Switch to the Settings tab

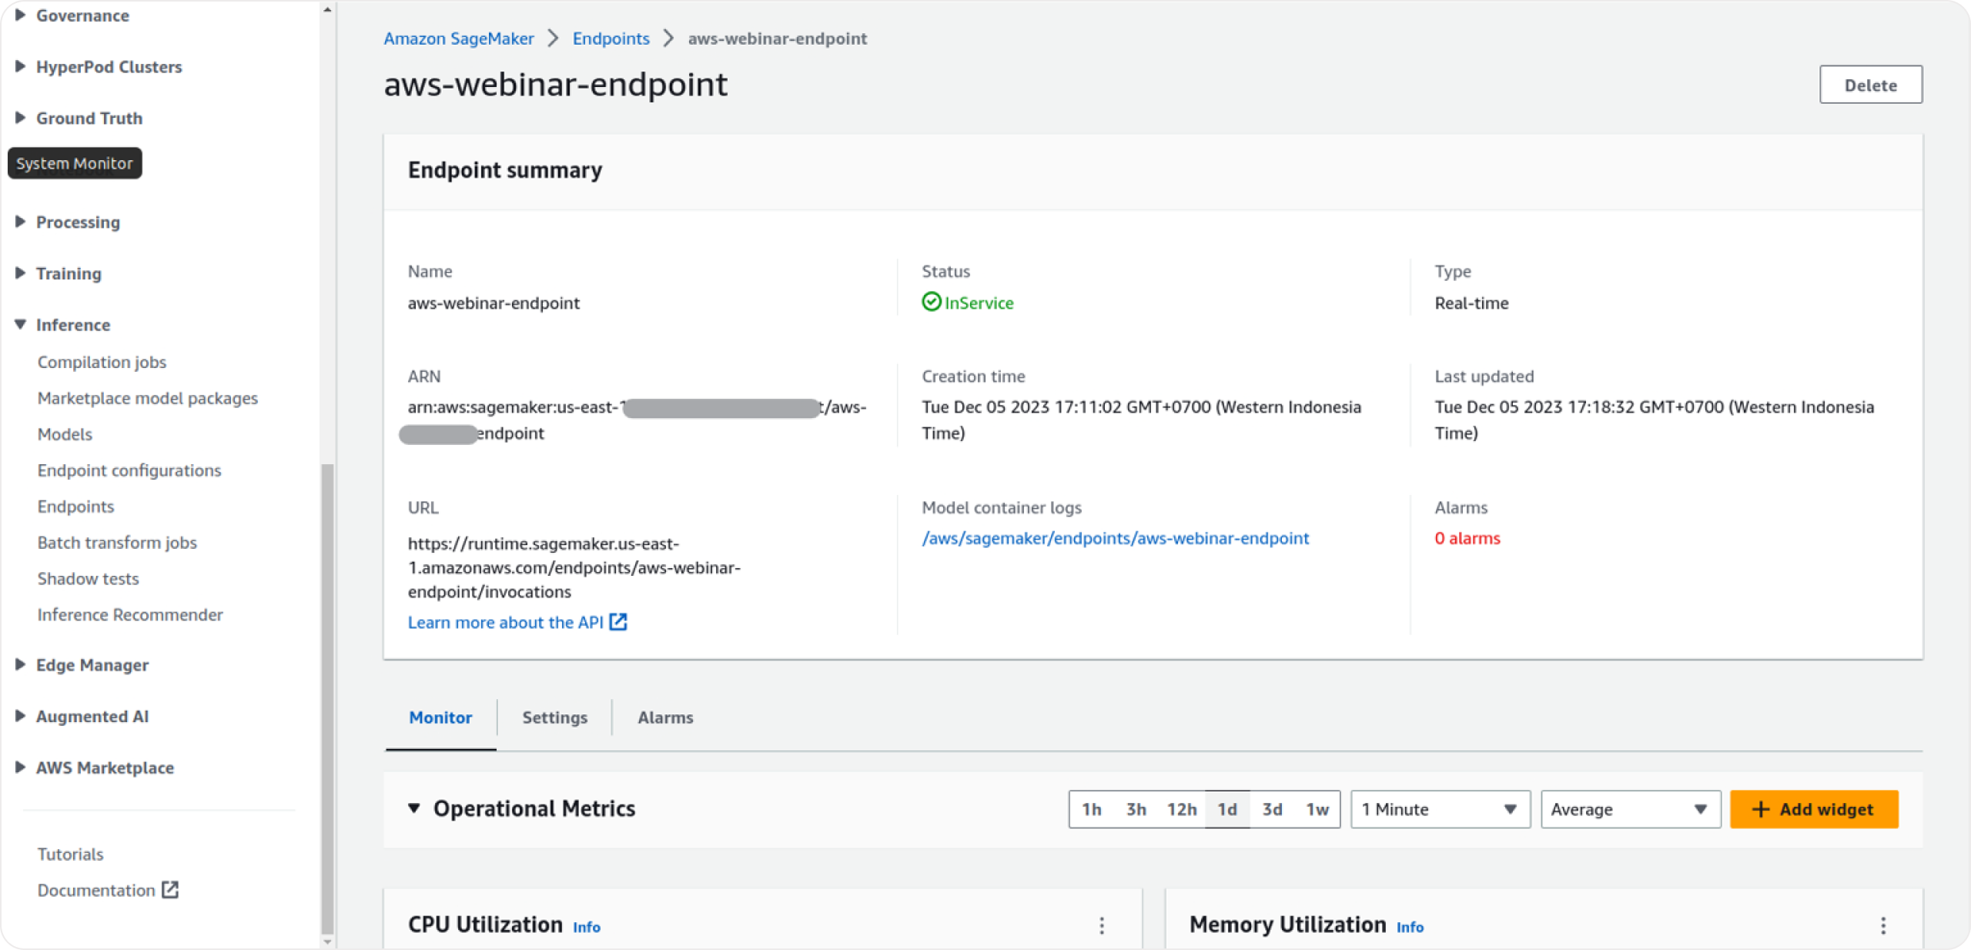[x=554, y=717]
